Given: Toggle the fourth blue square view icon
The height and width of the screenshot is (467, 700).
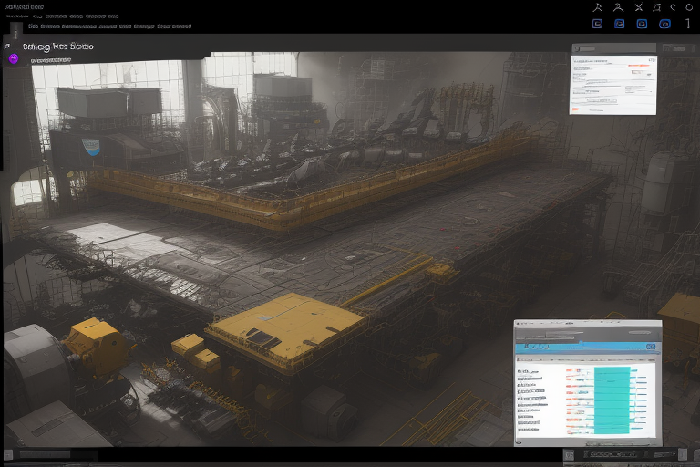Looking at the screenshot, I should click(664, 24).
